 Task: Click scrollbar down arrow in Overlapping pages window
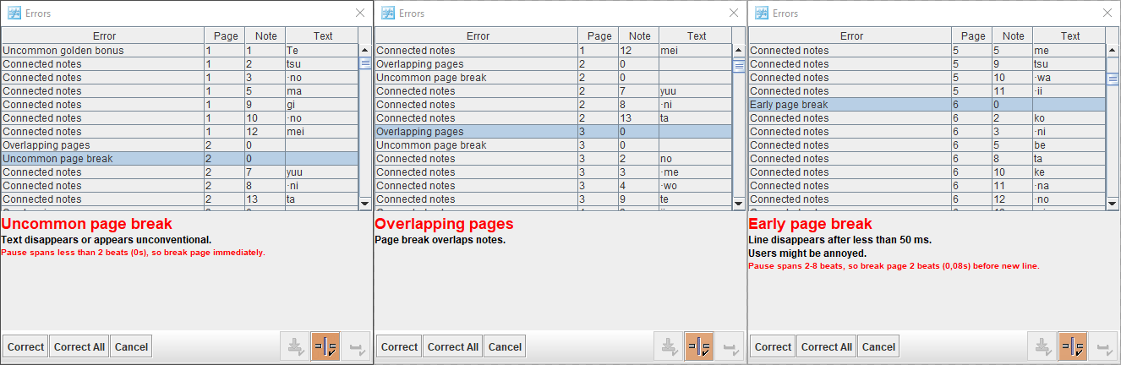coord(739,202)
